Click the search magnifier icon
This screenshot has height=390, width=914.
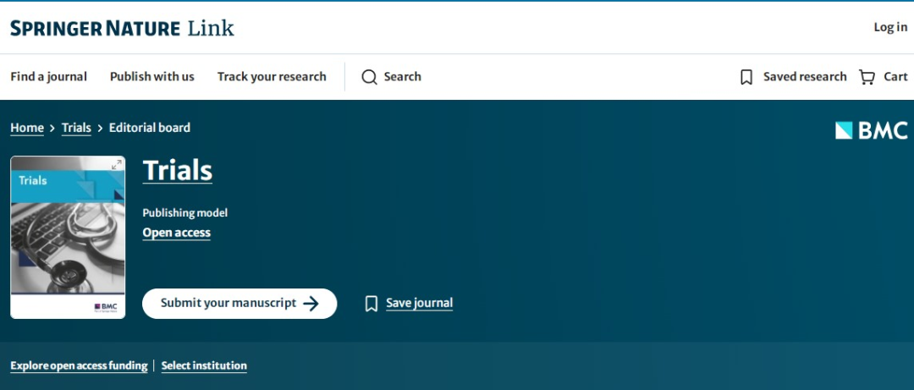pyautogui.click(x=369, y=77)
